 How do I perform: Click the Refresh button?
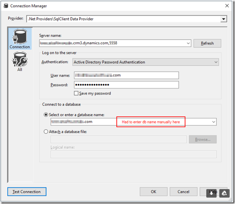(207, 43)
